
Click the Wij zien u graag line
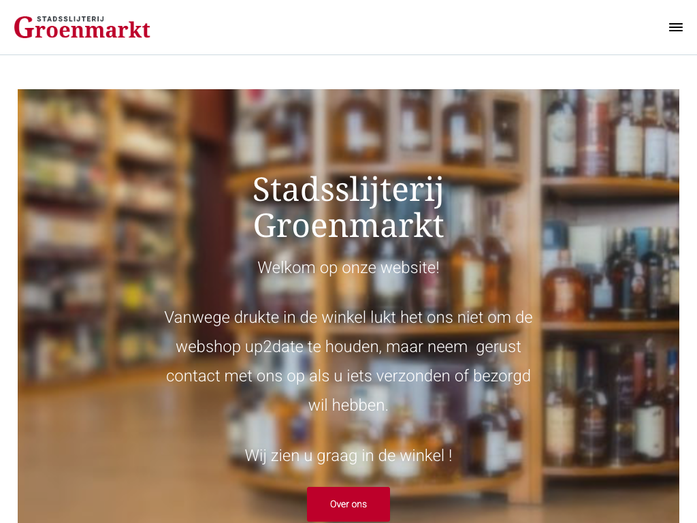348,456
